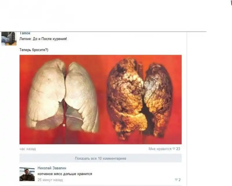Click the heart icon beside Мне нравится
Screen dimensions: 232x186
click(x=174, y=149)
